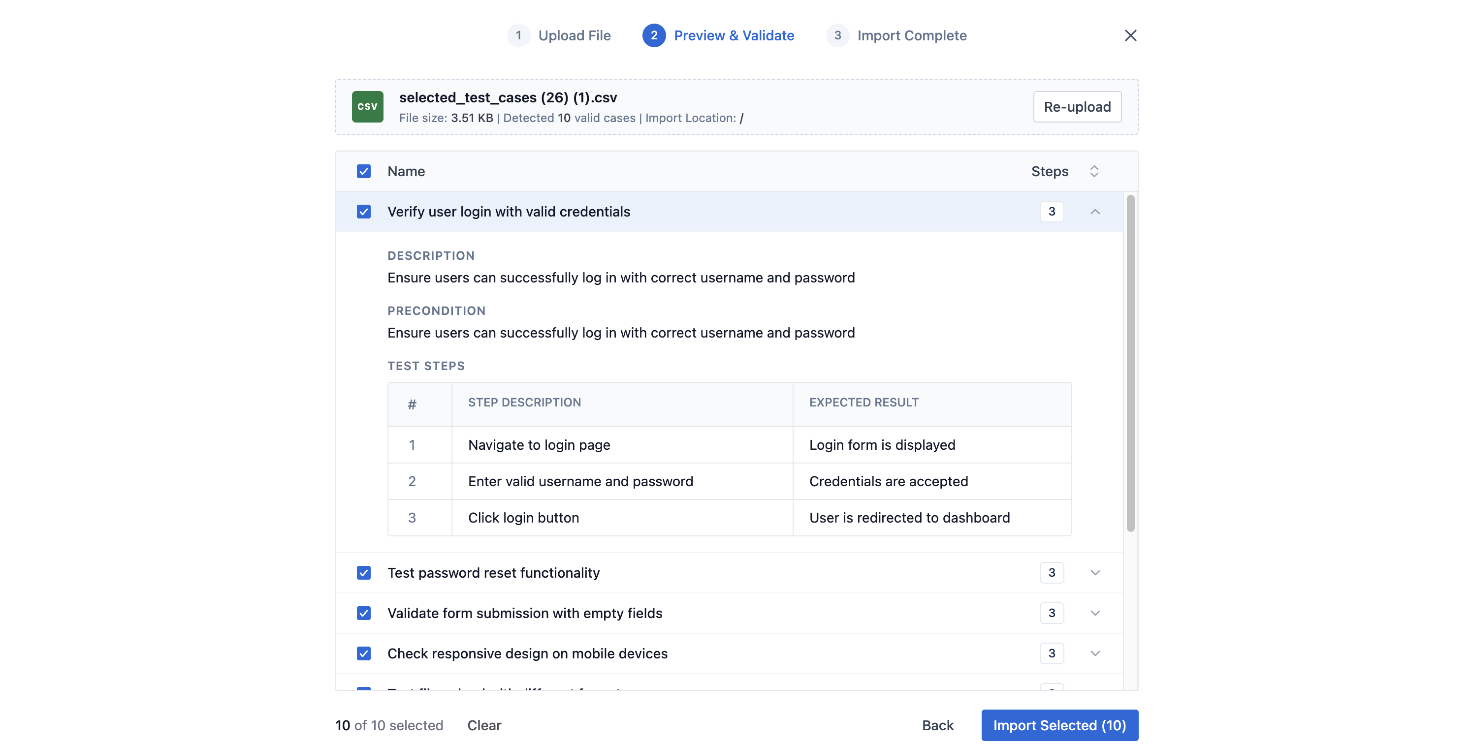Screen dimensions: 1471x745
Task: Click step count badge for 'Test password reset functionality'
Action: pos(1051,573)
